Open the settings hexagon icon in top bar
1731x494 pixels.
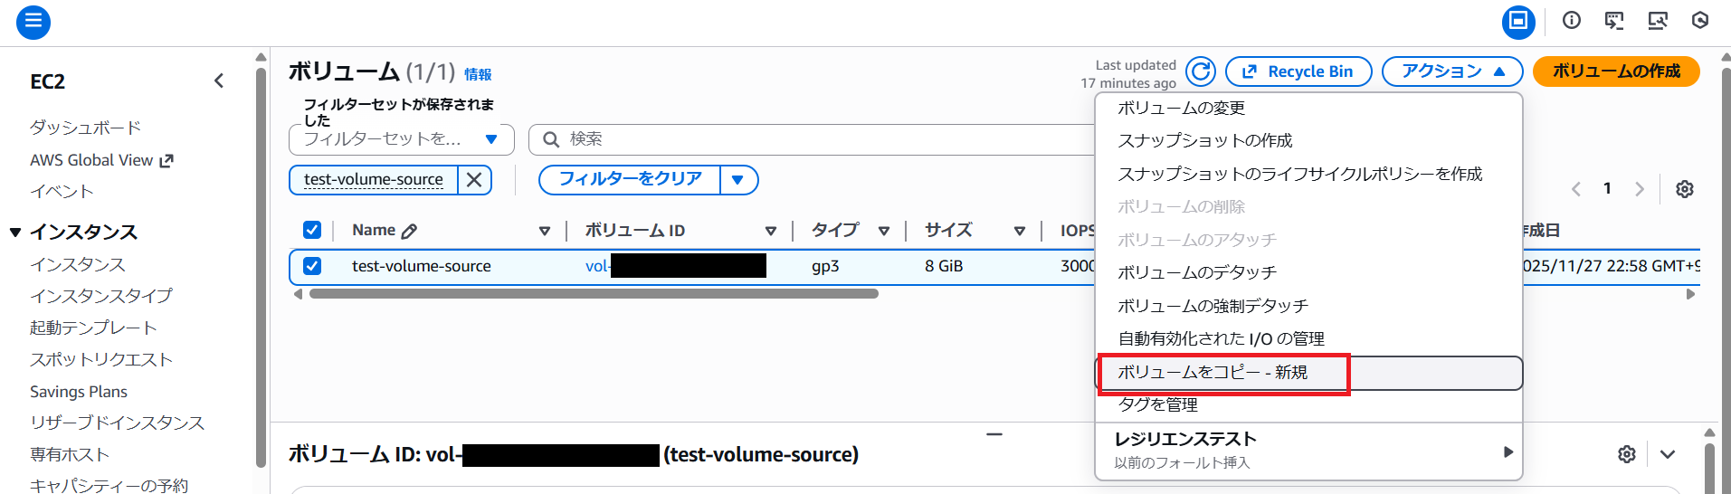coord(1700,21)
